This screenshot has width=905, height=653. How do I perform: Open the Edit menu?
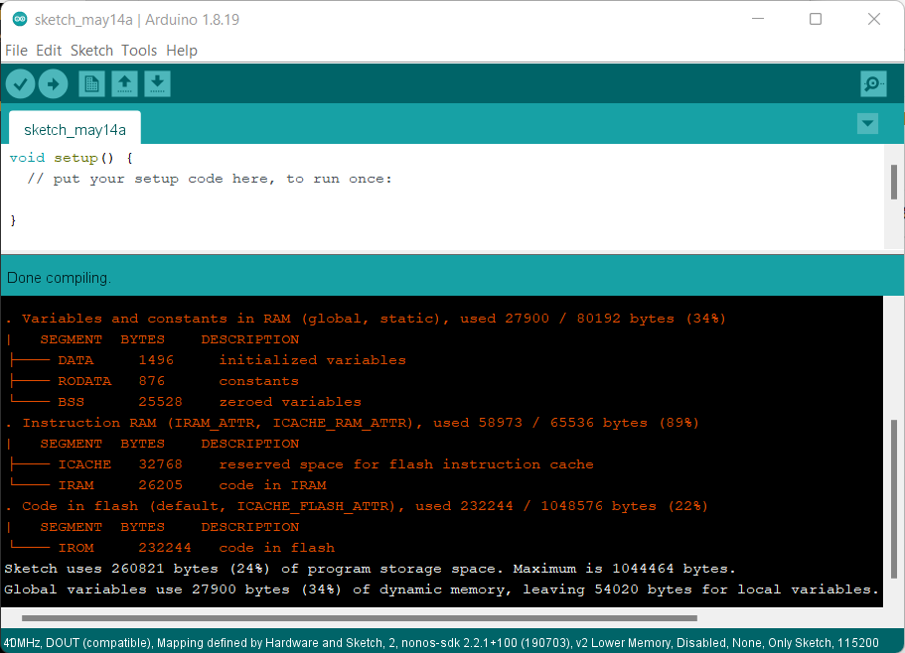49,51
